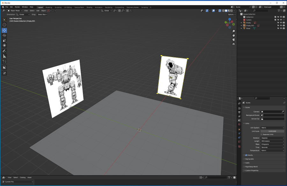Click the outliner search field
The width and height of the screenshot is (287, 186).
click(260, 11)
